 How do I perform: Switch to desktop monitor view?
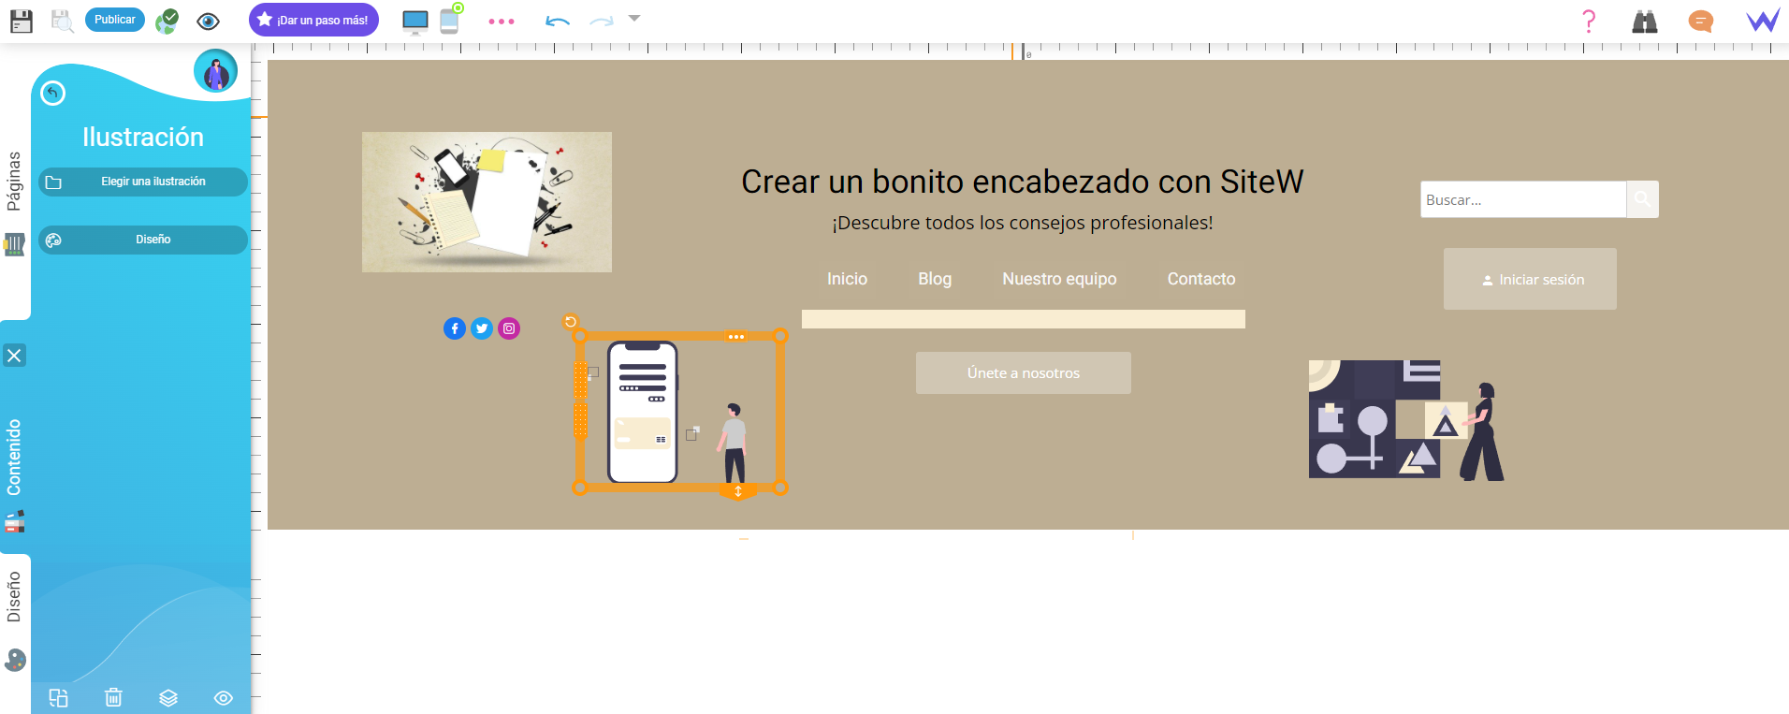click(415, 22)
